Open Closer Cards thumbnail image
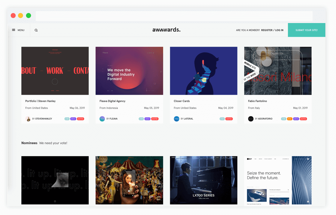The image size is (336, 215). [x=204, y=71]
